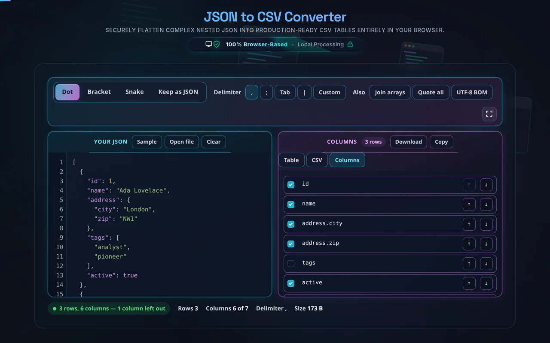
Task: Click inside the JSON editor area
Action: click(169, 225)
